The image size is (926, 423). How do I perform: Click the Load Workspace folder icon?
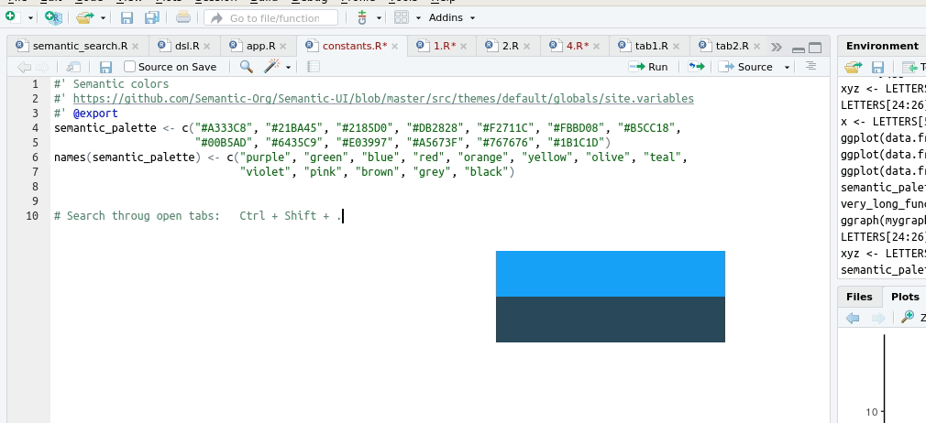(853, 67)
